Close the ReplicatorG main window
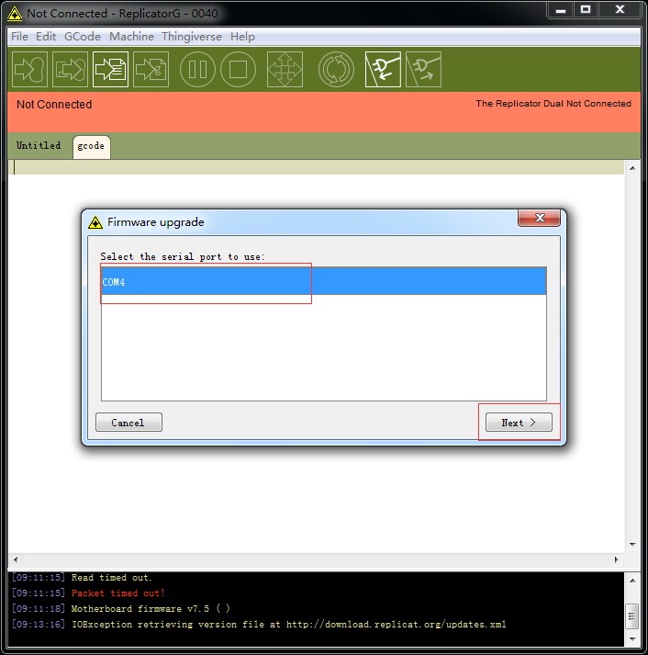The width and height of the screenshot is (648, 655). (620, 10)
